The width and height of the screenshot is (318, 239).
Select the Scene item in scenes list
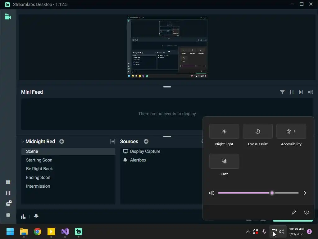point(68,152)
